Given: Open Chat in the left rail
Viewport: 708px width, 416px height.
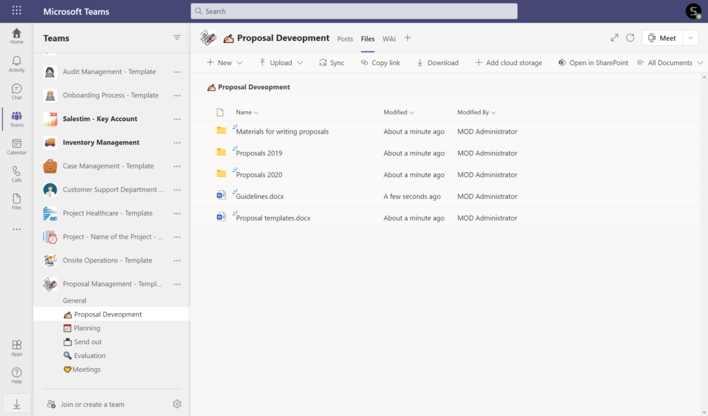Looking at the screenshot, I should click(x=17, y=92).
